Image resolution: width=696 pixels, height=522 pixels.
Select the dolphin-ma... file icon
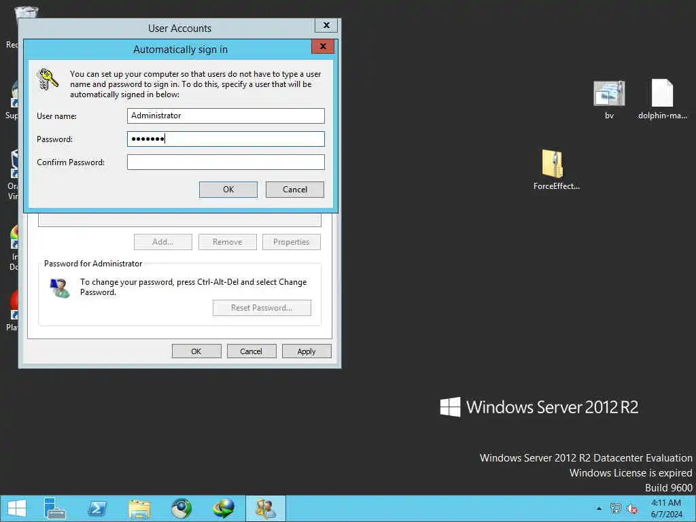coord(662,99)
